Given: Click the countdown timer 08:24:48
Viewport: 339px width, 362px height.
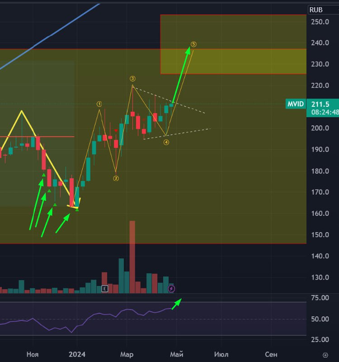Looking at the screenshot, I should [325, 112].
